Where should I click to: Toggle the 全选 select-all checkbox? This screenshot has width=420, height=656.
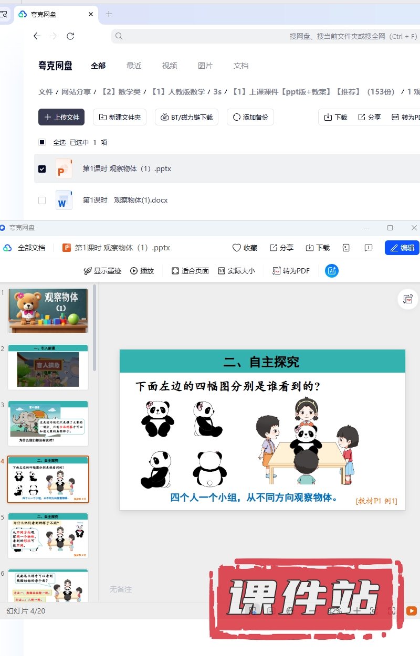(x=42, y=142)
